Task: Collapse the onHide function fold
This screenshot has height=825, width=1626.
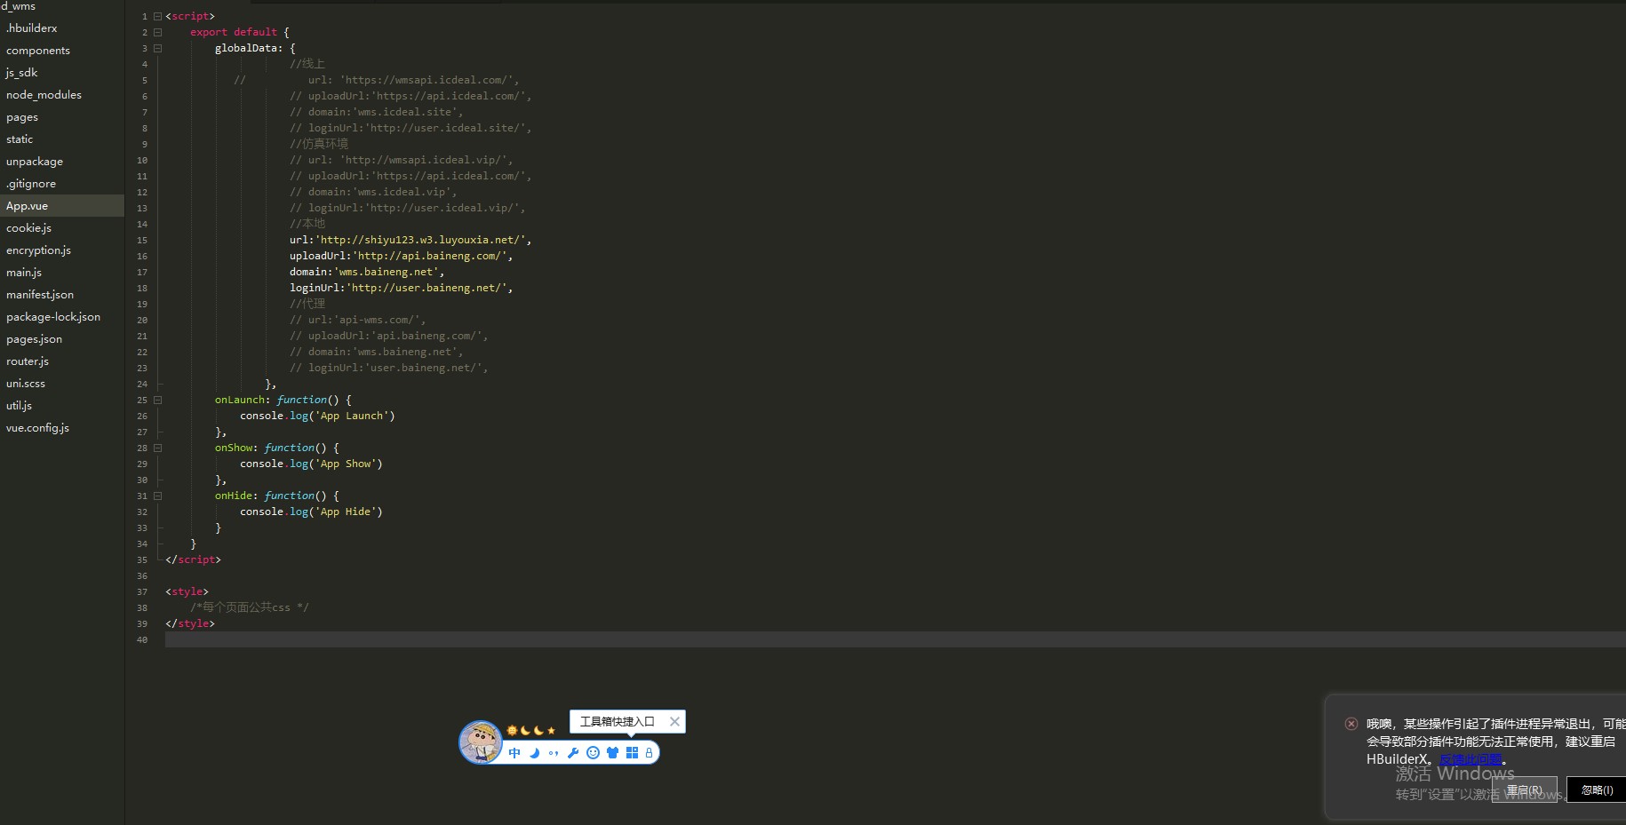Action: pos(157,496)
